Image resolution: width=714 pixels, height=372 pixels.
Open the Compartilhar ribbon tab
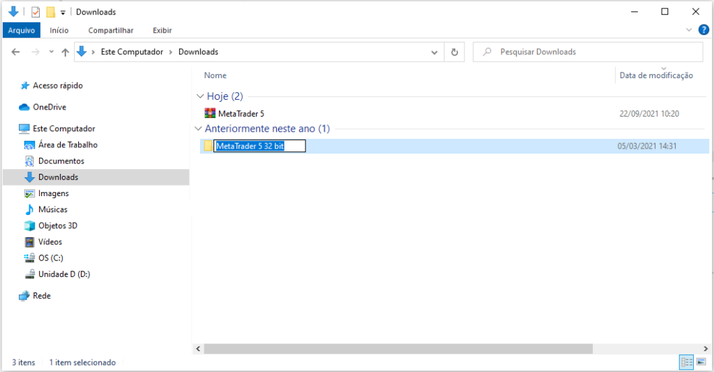110,30
